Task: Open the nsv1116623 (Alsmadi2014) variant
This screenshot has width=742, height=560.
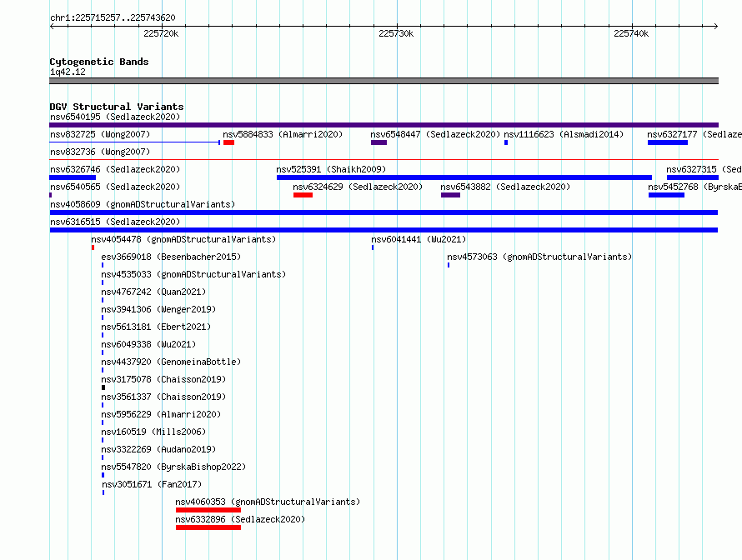Action: click(x=563, y=134)
